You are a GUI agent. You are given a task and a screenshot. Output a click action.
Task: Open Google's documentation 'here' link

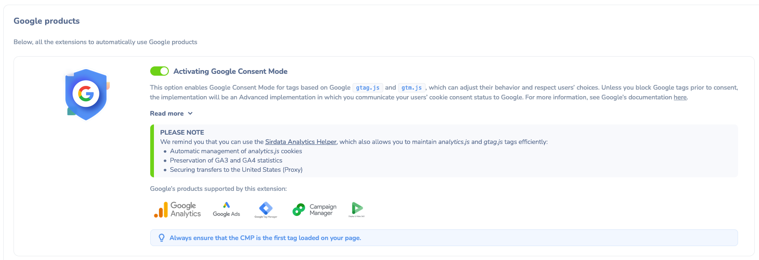click(x=680, y=97)
